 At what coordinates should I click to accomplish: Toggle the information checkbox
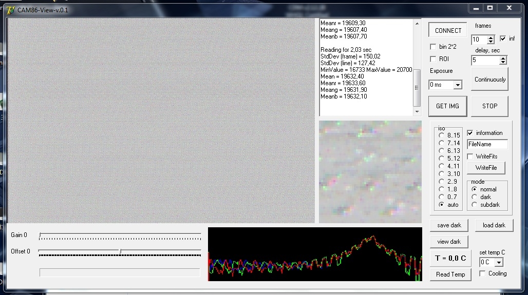pyautogui.click(x=470, y=133)
